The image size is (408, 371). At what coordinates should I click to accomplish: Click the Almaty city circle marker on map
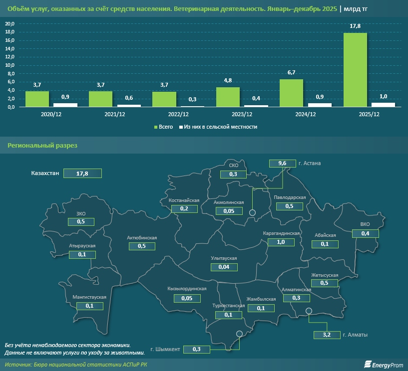click(309, 311)
